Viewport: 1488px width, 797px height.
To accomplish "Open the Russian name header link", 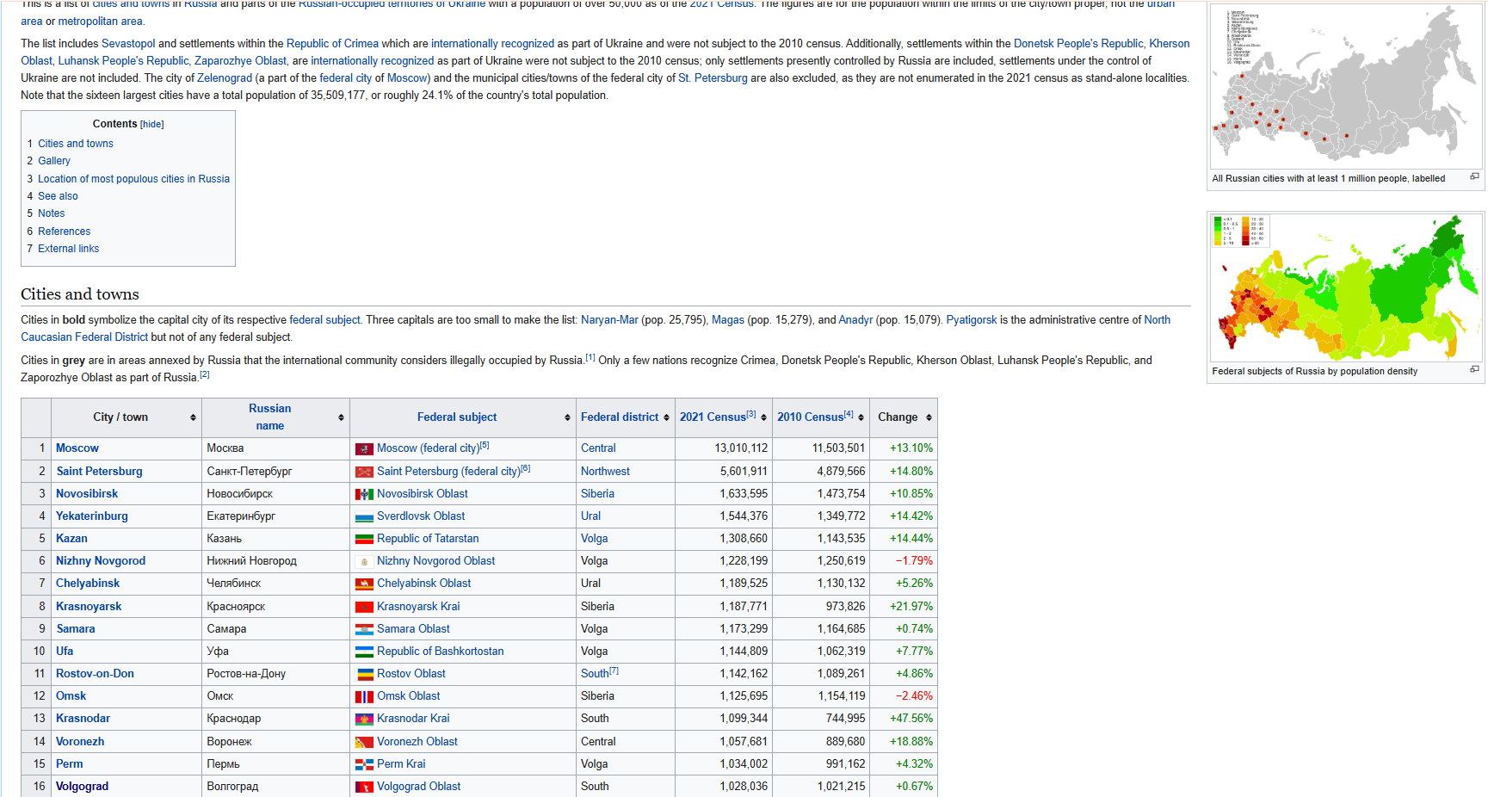I will point(270,417).
